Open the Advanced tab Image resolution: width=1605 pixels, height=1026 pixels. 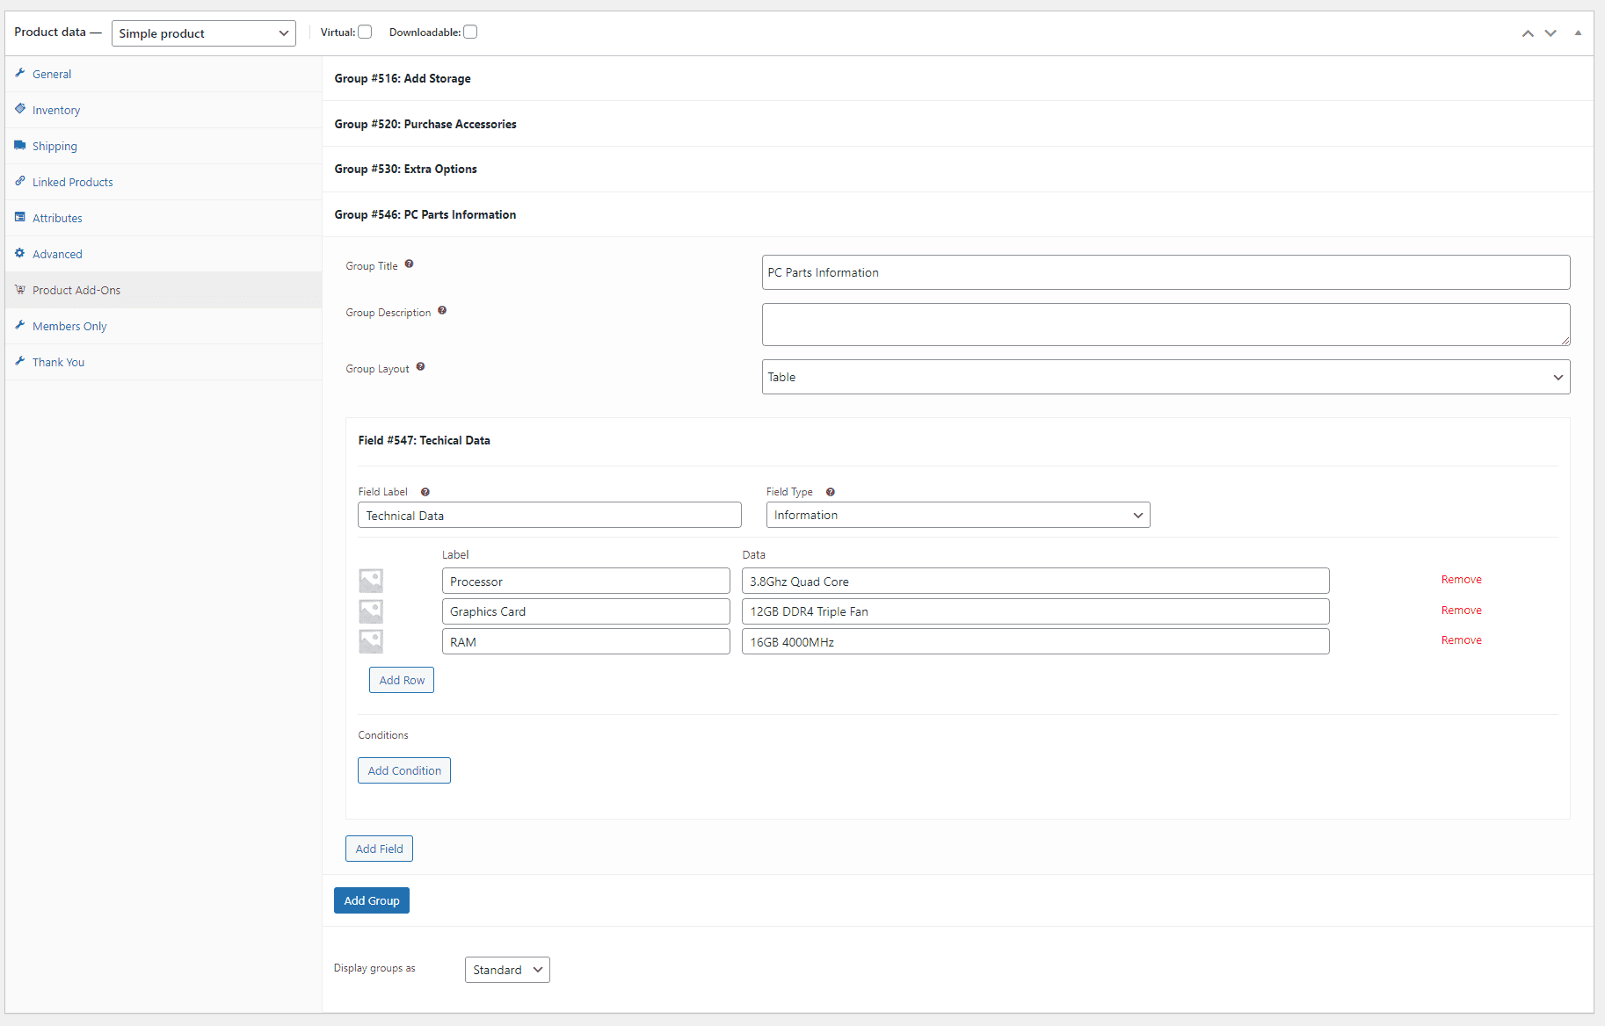[x=163, y=254]
